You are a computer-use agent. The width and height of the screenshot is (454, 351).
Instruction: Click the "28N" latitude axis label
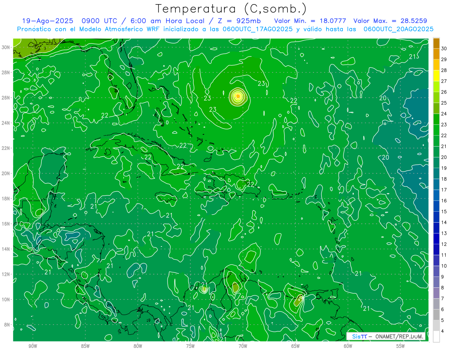click(6, 72)
